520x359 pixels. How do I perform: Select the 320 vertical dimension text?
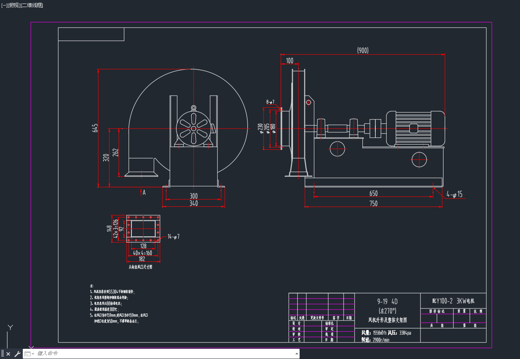(106, 158)
